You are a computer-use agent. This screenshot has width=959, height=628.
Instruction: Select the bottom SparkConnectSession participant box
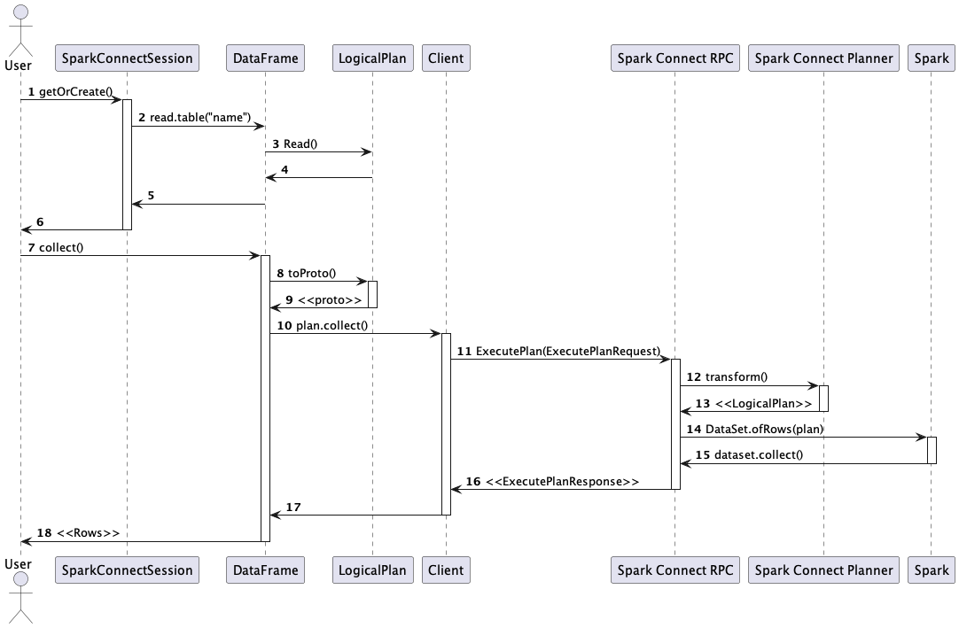coord(128,570)
